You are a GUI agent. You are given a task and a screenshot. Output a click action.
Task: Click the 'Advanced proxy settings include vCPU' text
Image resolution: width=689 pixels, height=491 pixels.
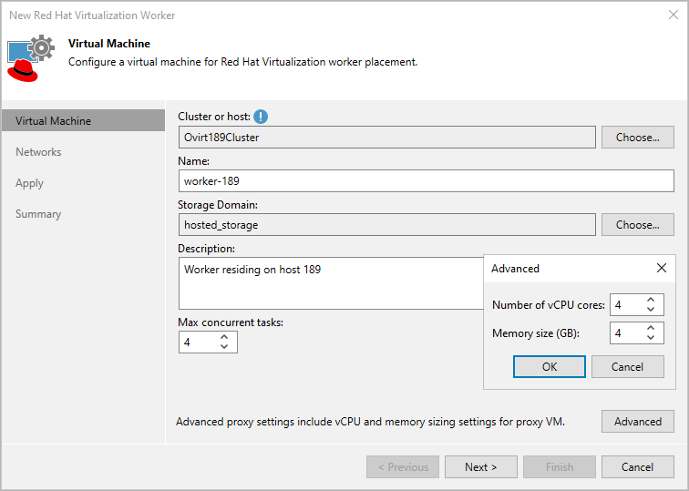[370, 422]
